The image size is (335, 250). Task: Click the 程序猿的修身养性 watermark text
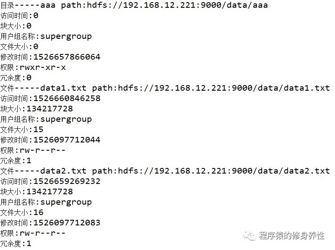click(292, 236)
